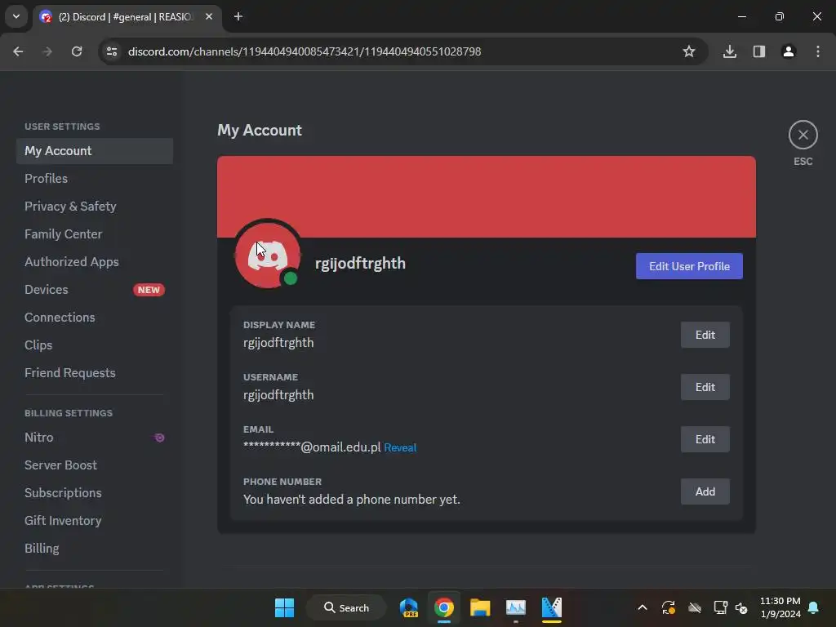Screen dimensions: 836x627
Task: Open Chrome profile avatar icon
Action: coord(789,51)
